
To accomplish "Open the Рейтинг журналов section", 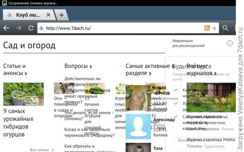I will (x=202, y=69).
